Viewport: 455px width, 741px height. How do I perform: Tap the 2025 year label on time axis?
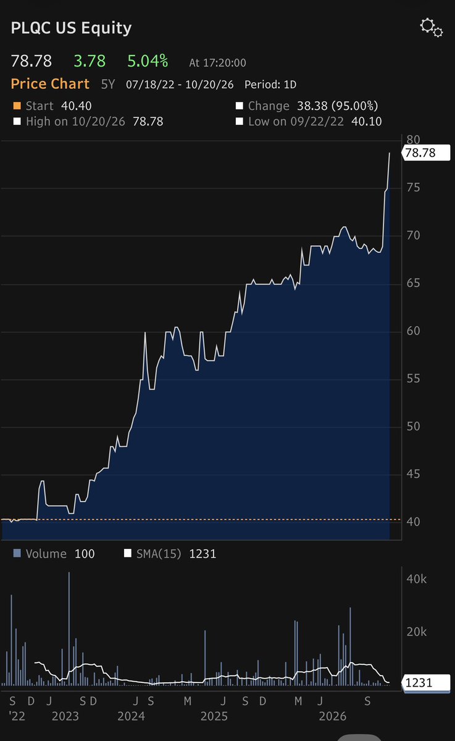click(x=214, y=716)
